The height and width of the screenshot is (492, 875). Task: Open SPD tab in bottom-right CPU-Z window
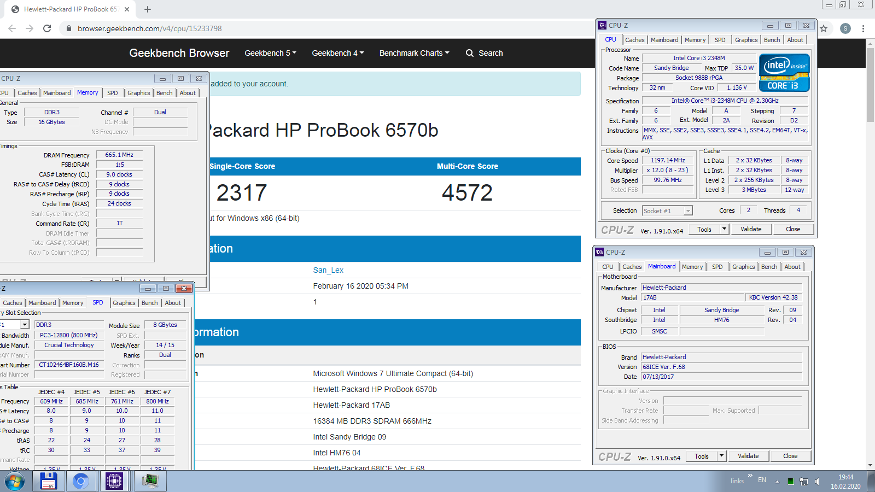tap(717, 267)
